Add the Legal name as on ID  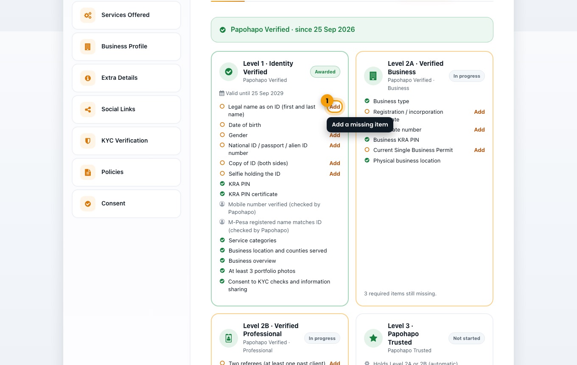click(335, 107)
